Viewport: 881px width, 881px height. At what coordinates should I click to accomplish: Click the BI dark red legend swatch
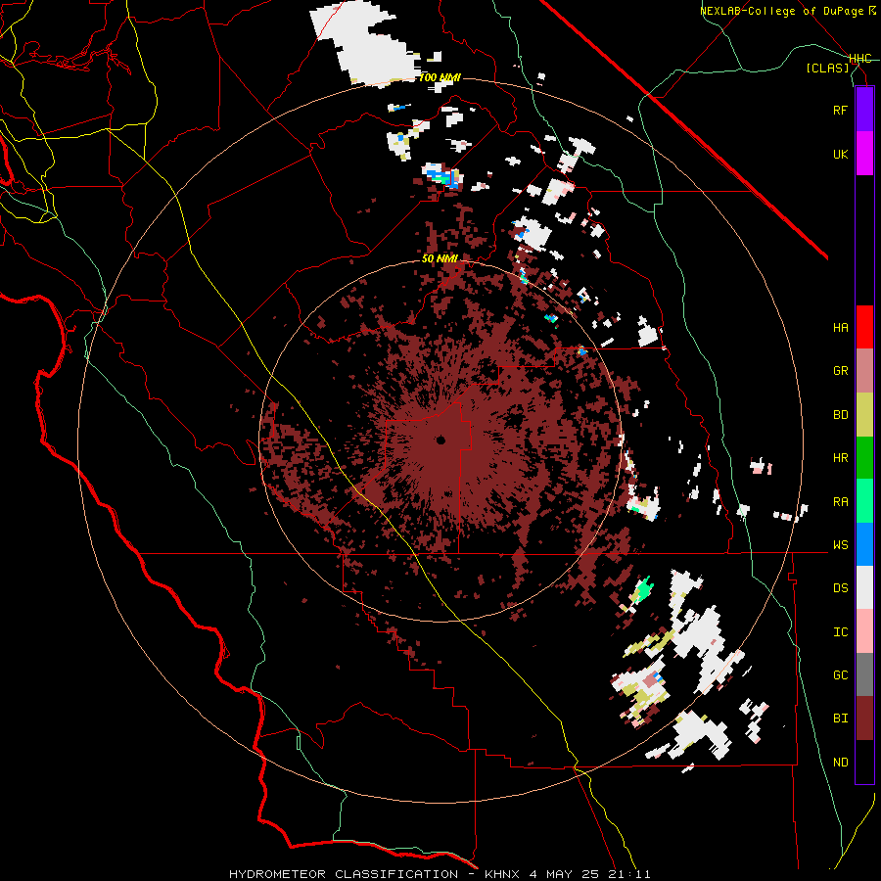coord(864,719)
